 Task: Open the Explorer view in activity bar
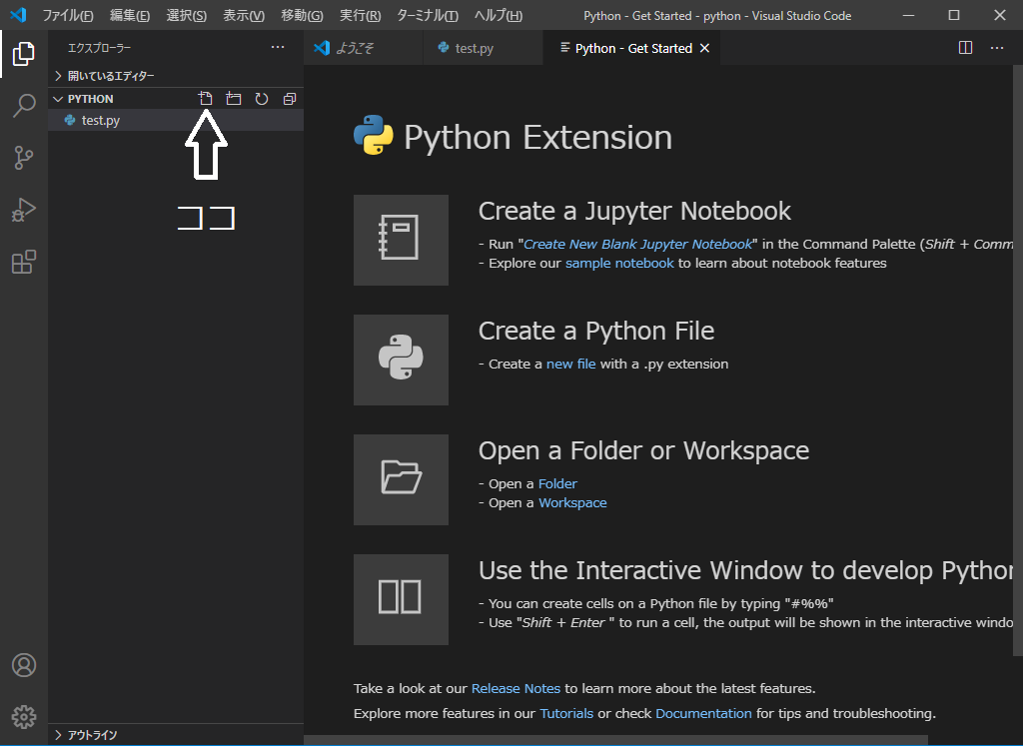coord(24,54)
